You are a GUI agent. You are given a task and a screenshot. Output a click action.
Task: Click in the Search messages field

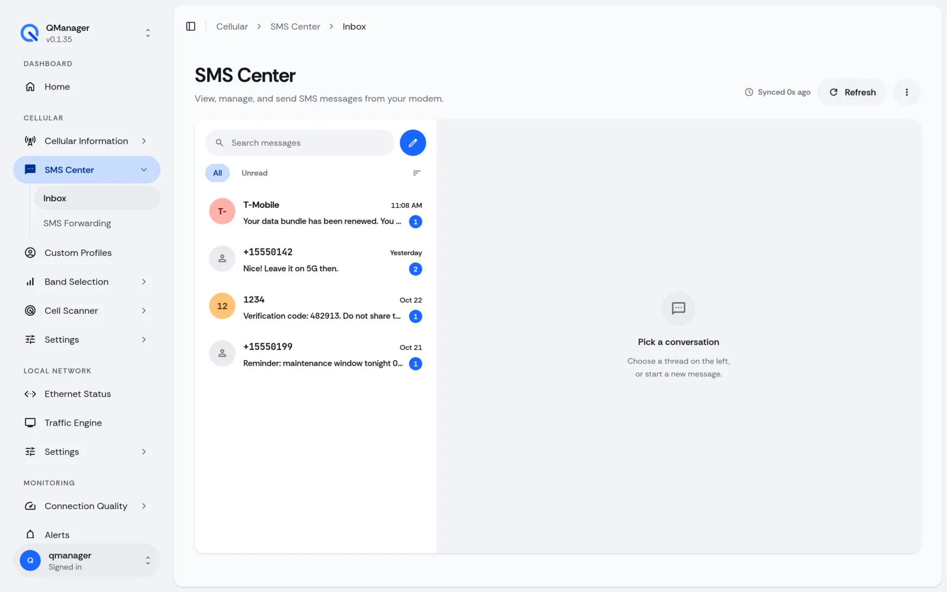[x=299, y=143]
